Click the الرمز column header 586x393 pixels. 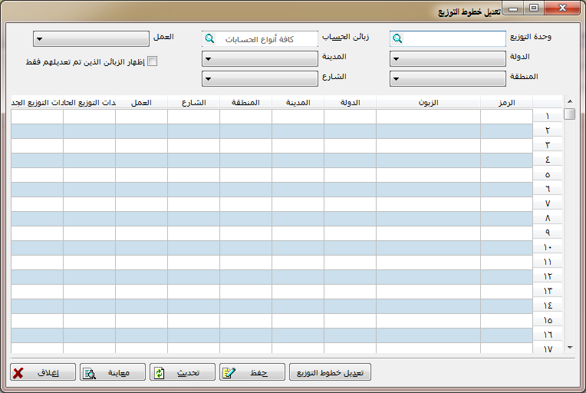tap(505, 102)
